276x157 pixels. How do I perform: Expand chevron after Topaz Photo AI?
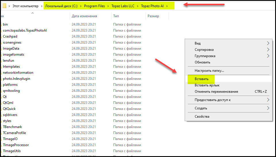pyautogui.click(x=167, y=6)
